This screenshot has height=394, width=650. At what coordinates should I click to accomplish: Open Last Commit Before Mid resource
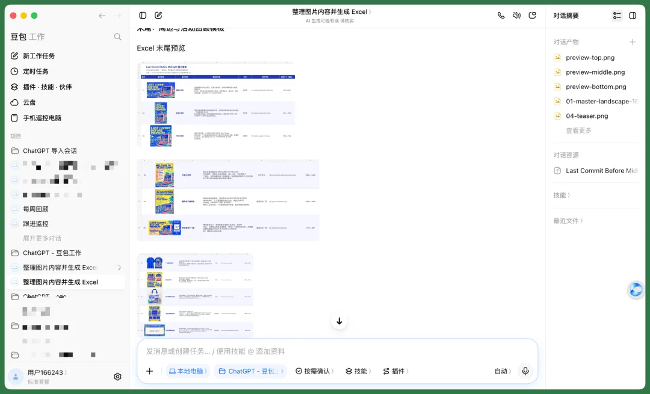[596, 171]
